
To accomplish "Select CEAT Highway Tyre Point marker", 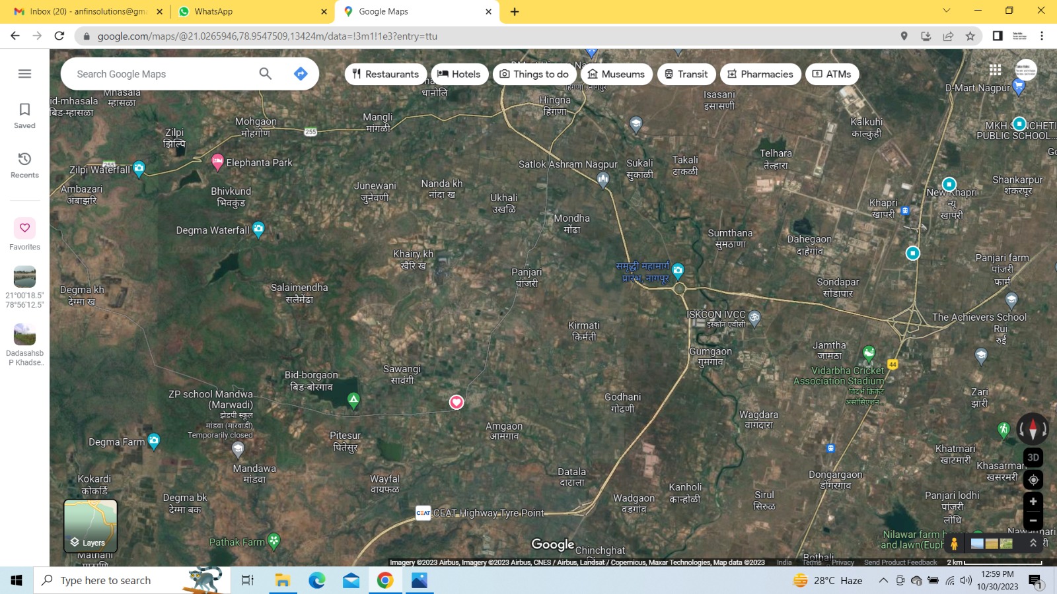I will pos(423,513).
